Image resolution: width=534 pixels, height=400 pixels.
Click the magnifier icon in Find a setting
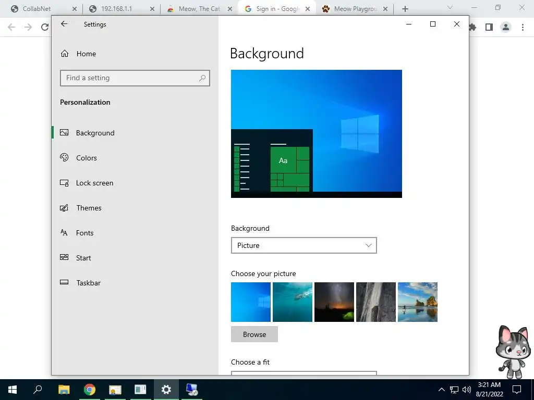tap(202, 78)
